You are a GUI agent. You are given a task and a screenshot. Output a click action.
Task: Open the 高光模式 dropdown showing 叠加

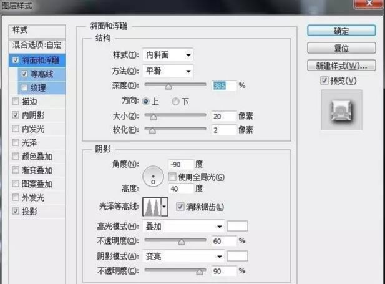click(x=183, y=227)
